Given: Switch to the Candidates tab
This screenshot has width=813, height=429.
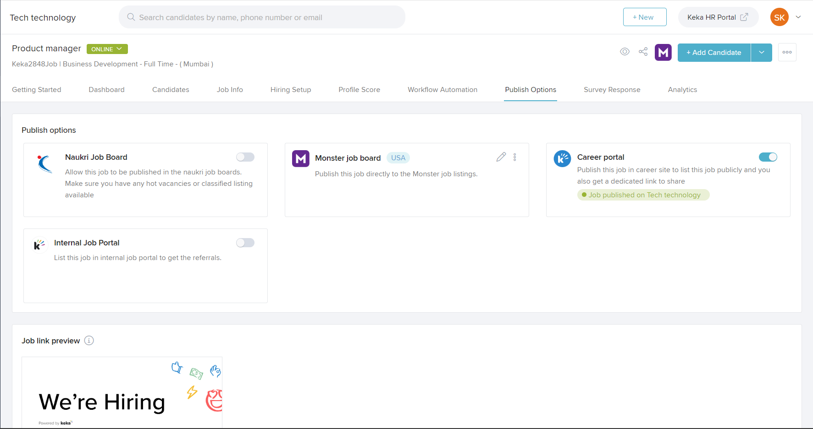Looking at the screenshot, I should coord(171,90).
